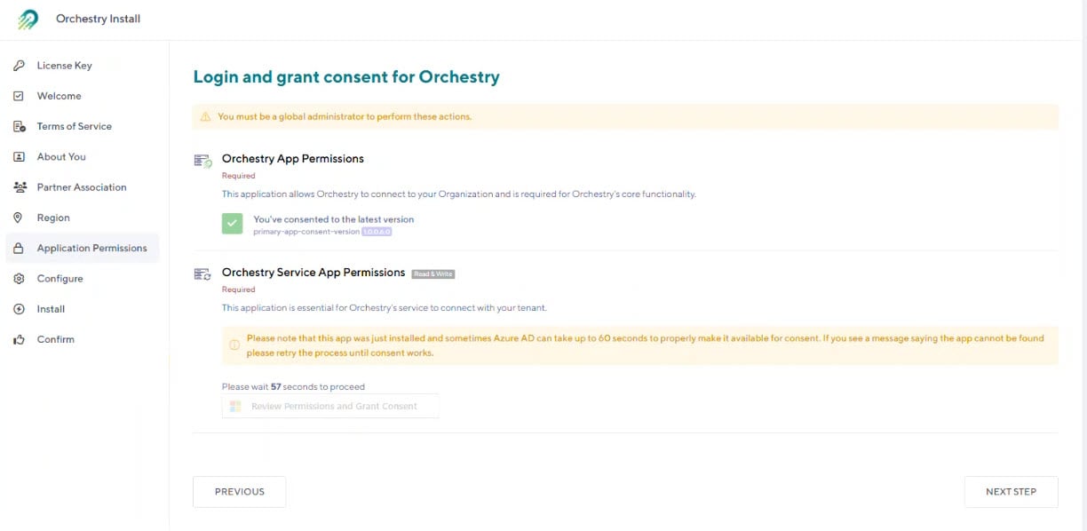Click the Welcome checkmark icon
The height and width of the screenshot is (531, 1087).
pyautogui.click(x=19, y=96)
